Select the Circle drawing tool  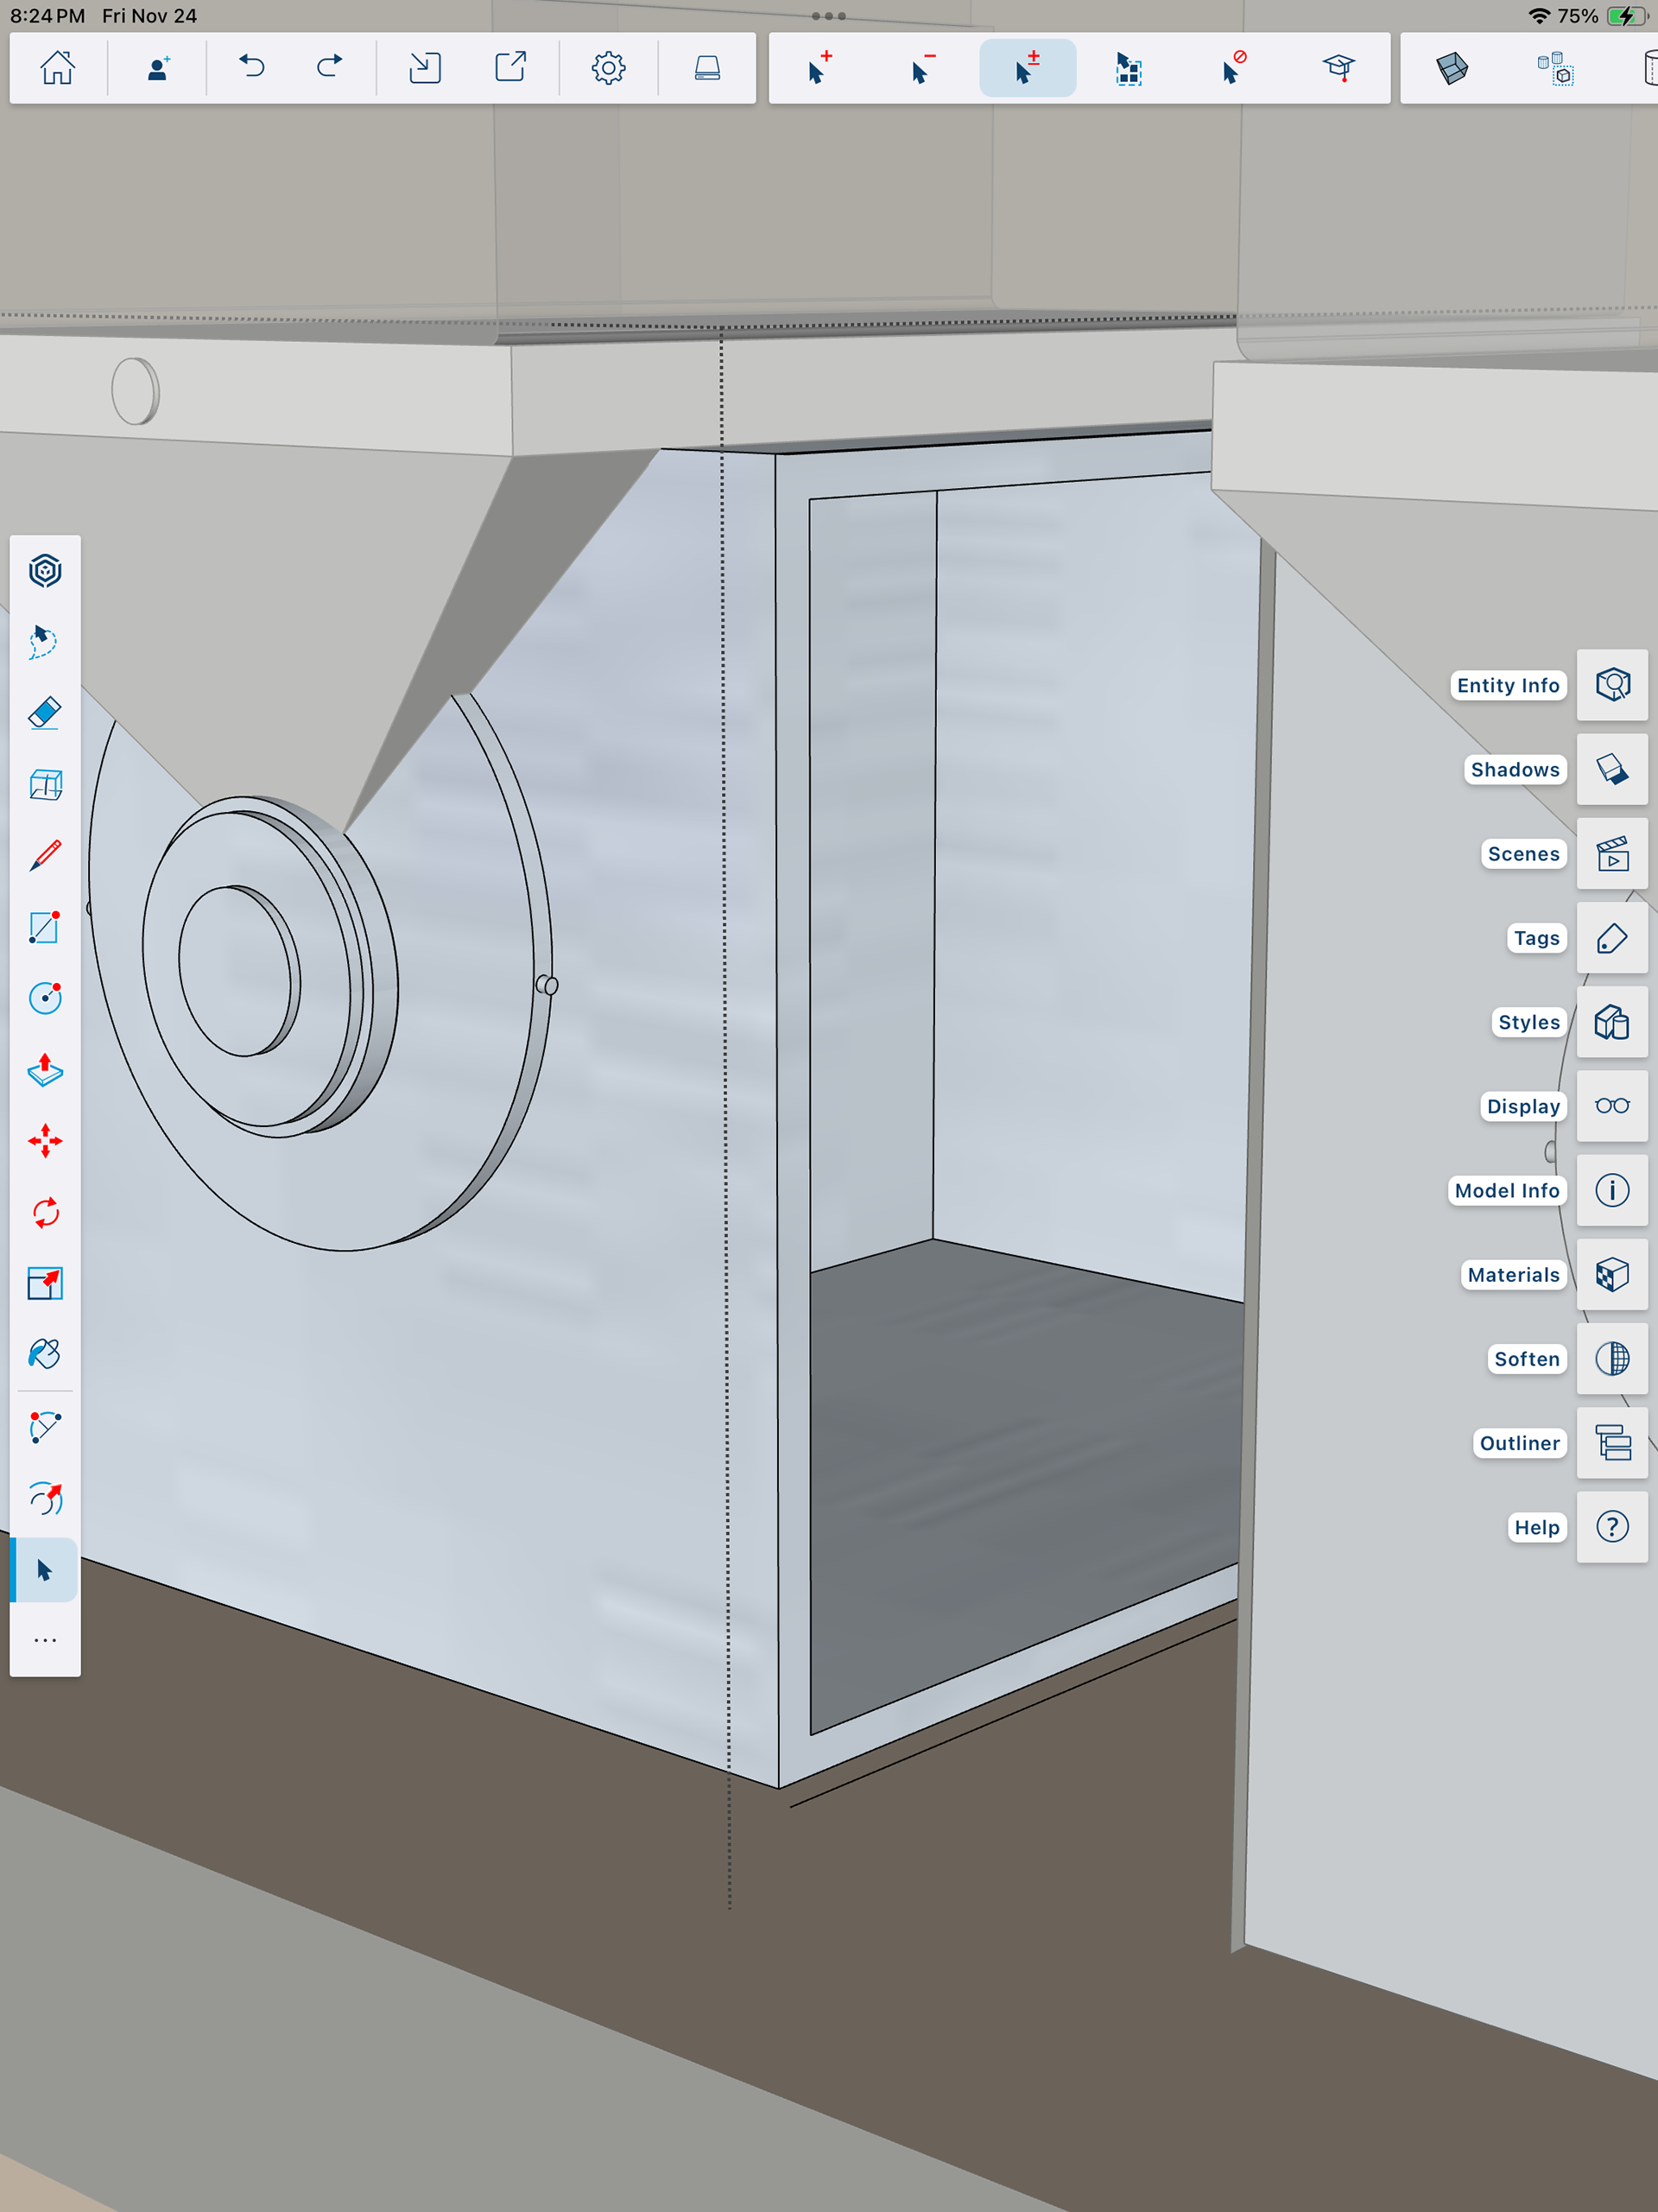pos(45,998)
